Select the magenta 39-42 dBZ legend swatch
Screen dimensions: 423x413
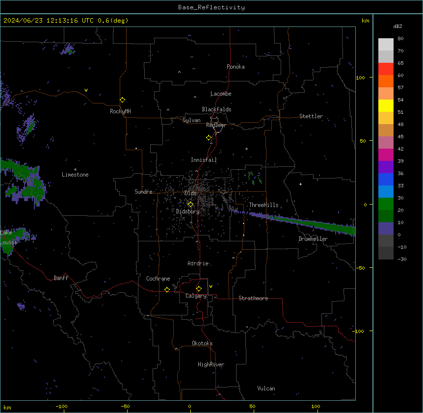tap(386, 155)
